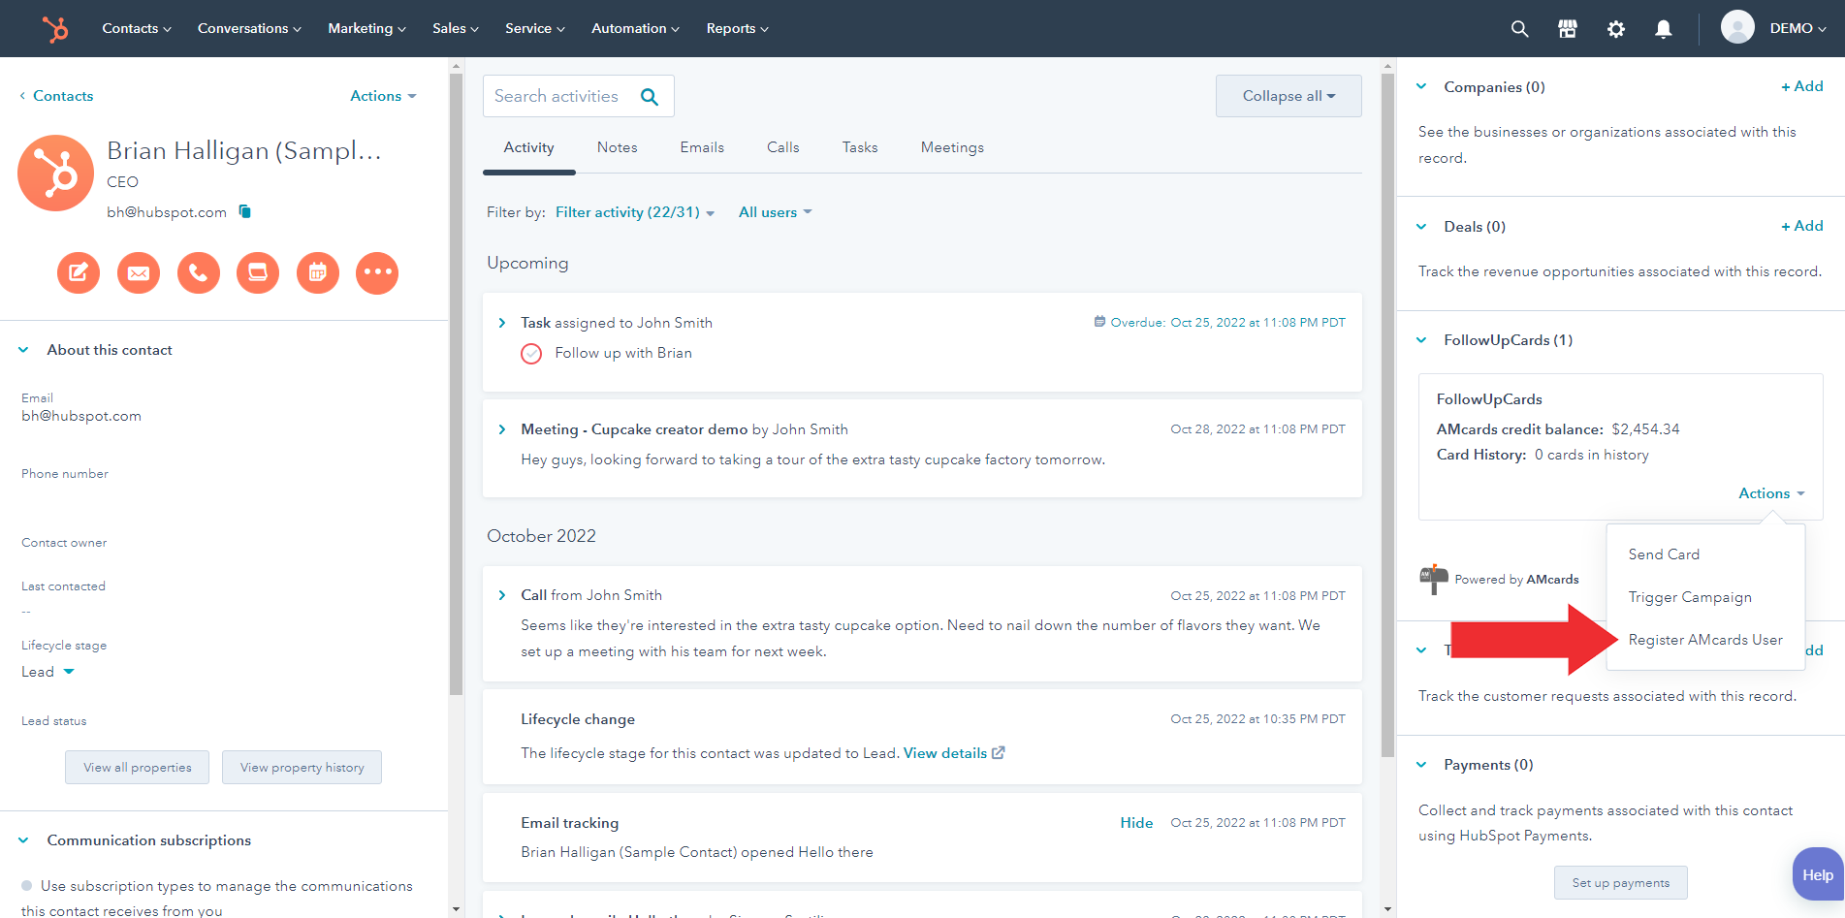Change the Lead lifecycle stage dropdown

(48, 672)
